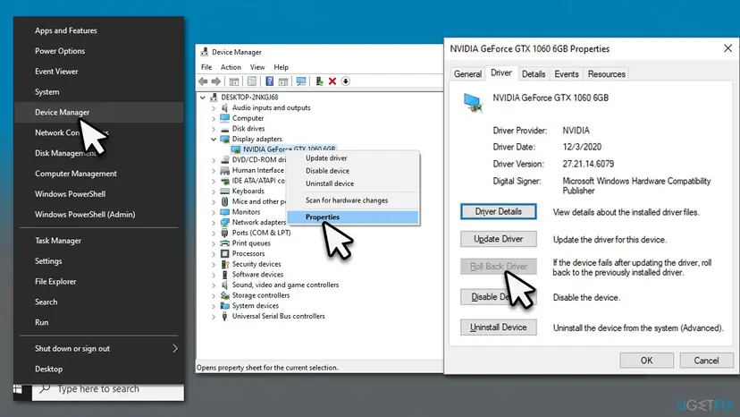Screen dimensions: 740x417
Task: Choose Update driver from context menu
Action: click(x=352, y=157)
